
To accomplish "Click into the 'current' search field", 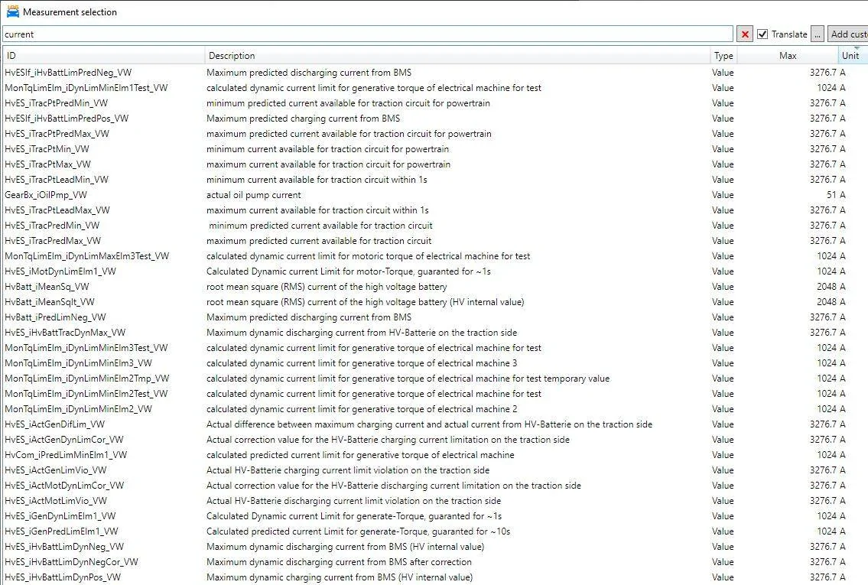I will pos(368,34).
